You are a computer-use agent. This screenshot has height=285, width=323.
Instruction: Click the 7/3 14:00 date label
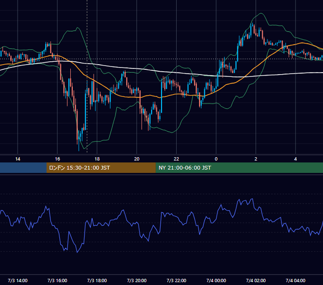[18, 280]
